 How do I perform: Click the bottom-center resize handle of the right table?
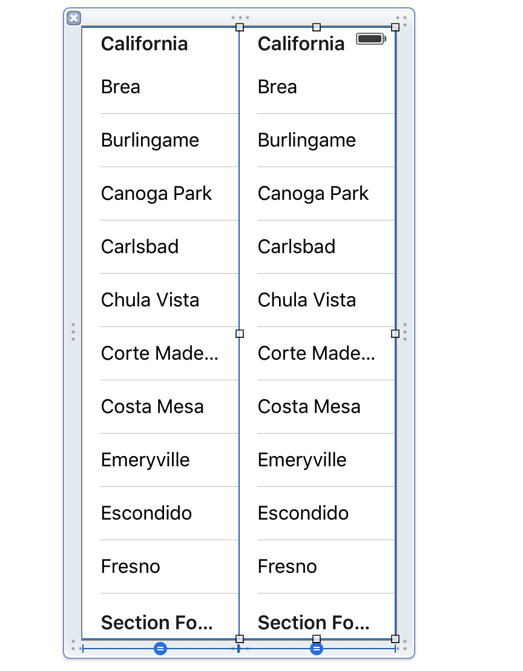[317, 639]
